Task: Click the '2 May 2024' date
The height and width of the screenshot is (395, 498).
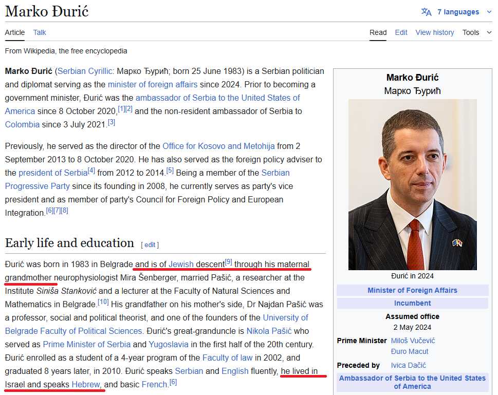Action: [412, 327]
